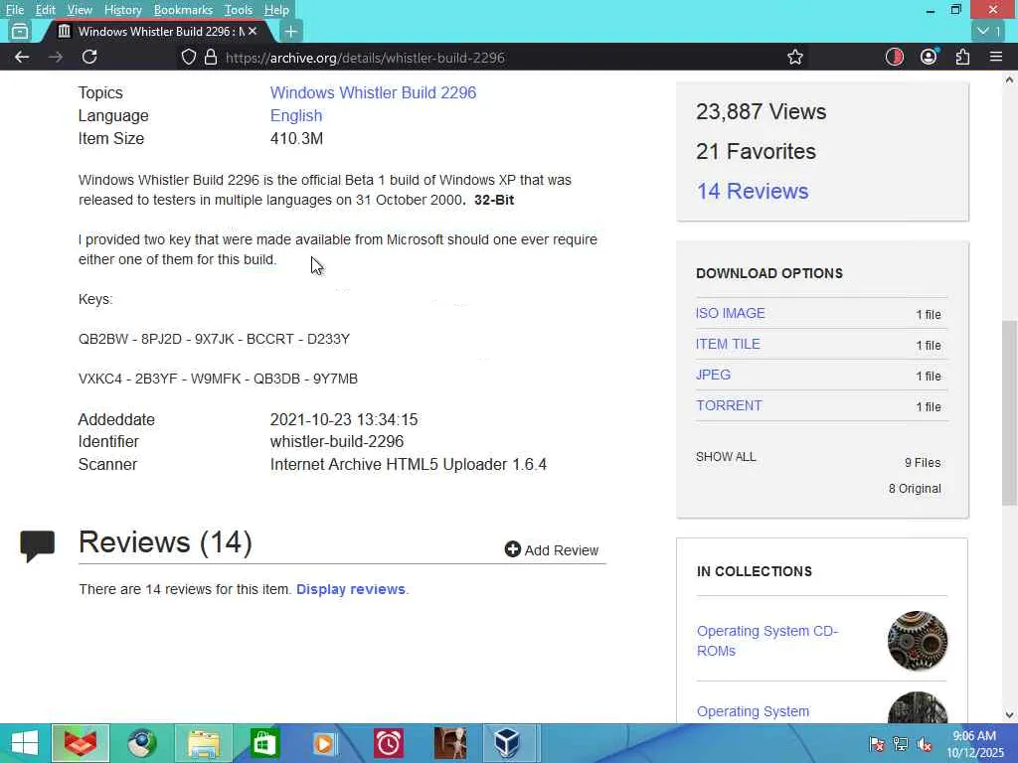Open the brown figure app in taskbar

(450, 743)
